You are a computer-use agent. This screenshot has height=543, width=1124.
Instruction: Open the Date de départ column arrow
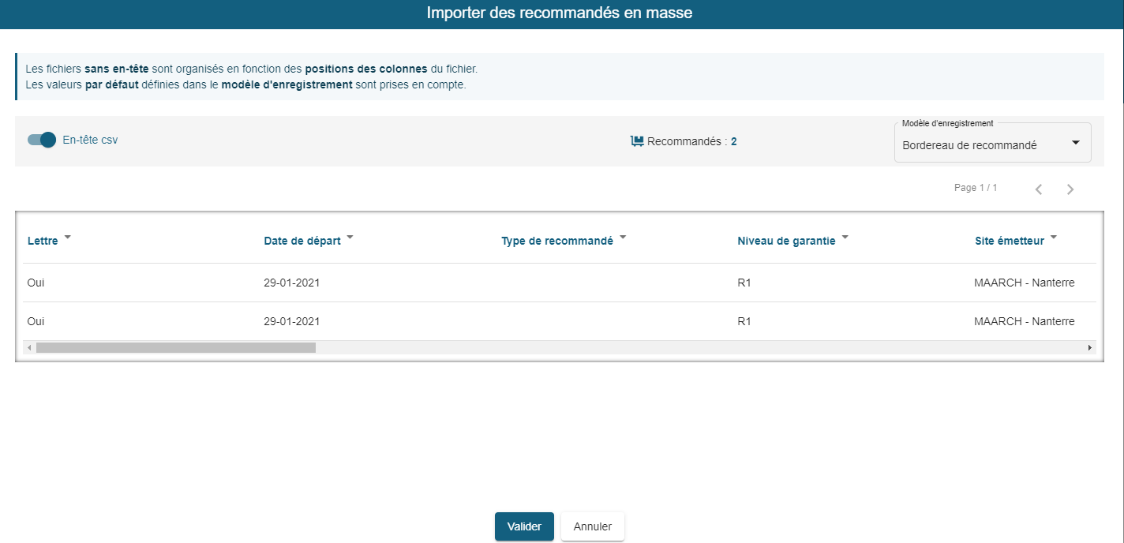(350, 237)
